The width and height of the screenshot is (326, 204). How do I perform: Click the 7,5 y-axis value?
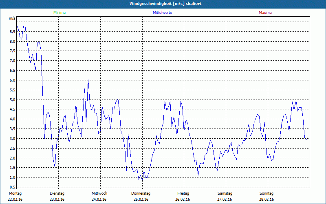point(12,51)
